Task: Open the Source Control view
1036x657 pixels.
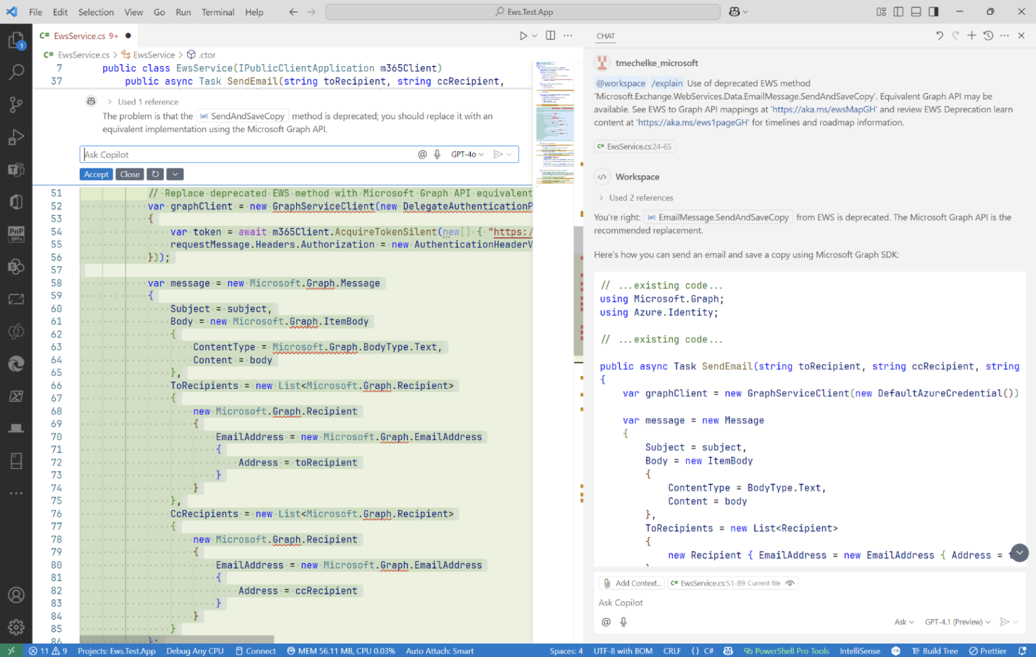Action: coord(16,104)
